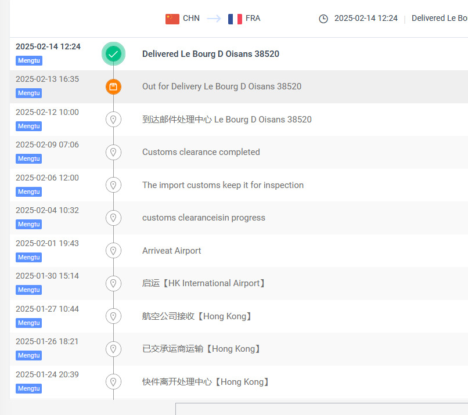Click the Mengtu badge under 2025-02-14 12:24
This screenshot has height=415, width=468.
click(28, 60)
